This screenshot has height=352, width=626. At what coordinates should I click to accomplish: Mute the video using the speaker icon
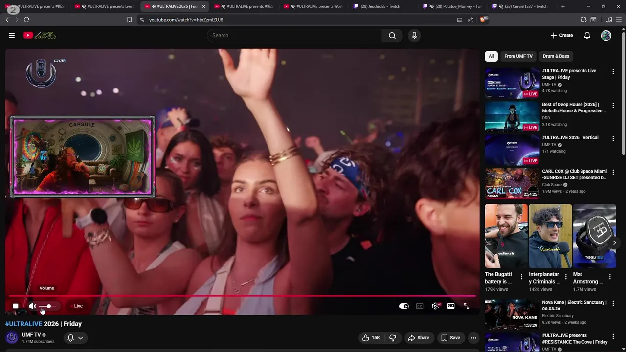point(33,306)
